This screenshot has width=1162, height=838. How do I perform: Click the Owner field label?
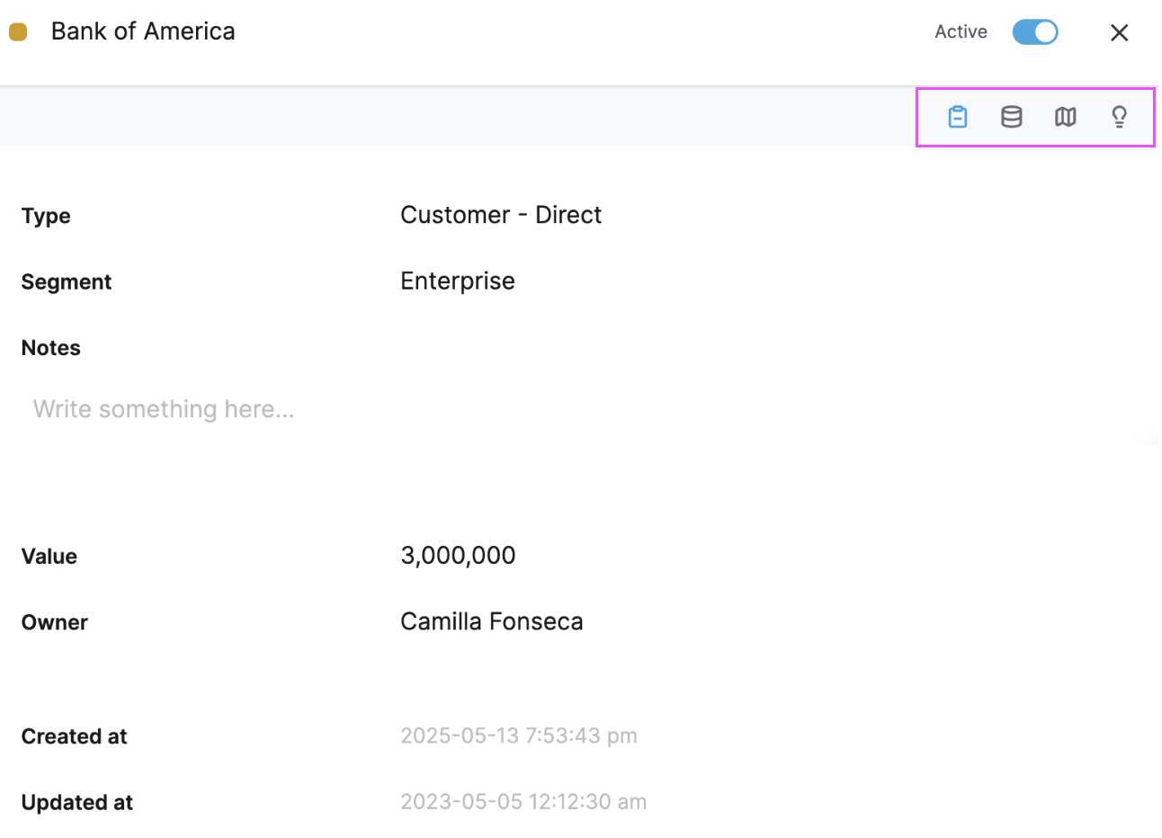click(x=55, y=622)
